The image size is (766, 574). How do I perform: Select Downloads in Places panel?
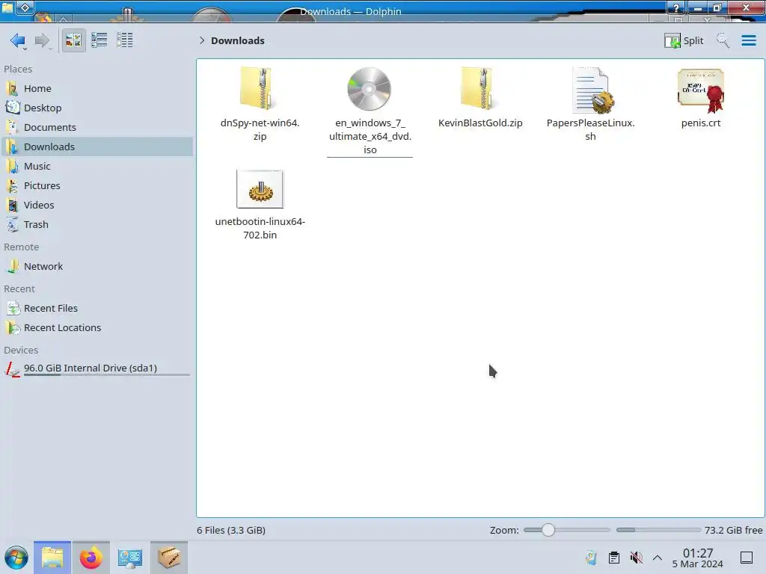tap(97, 147)
